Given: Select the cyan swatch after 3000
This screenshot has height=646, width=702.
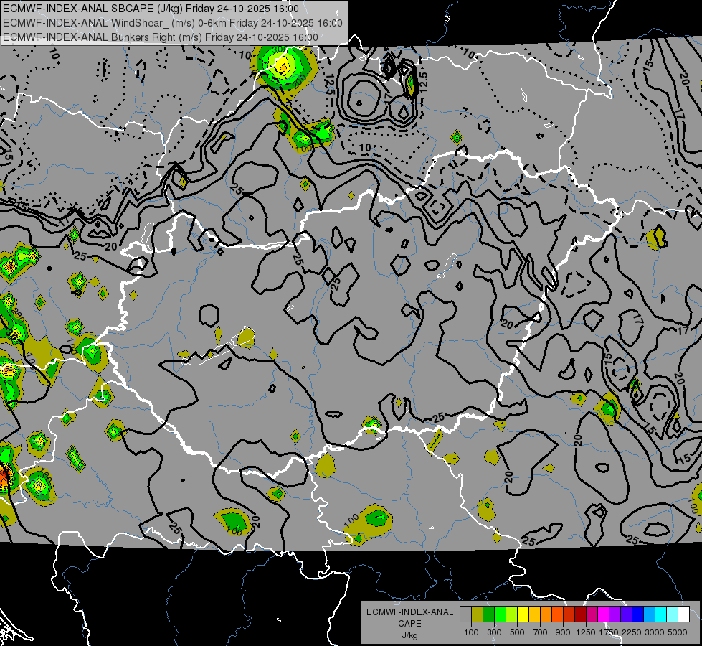Looking at the screenshot, I should 661,614.
